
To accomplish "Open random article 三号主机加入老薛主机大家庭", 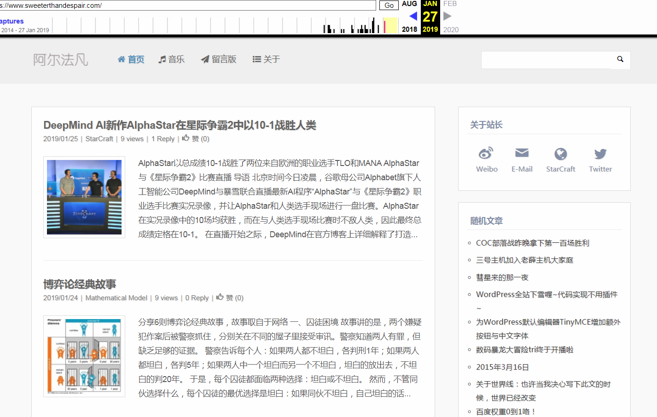I will coord(524,260).
